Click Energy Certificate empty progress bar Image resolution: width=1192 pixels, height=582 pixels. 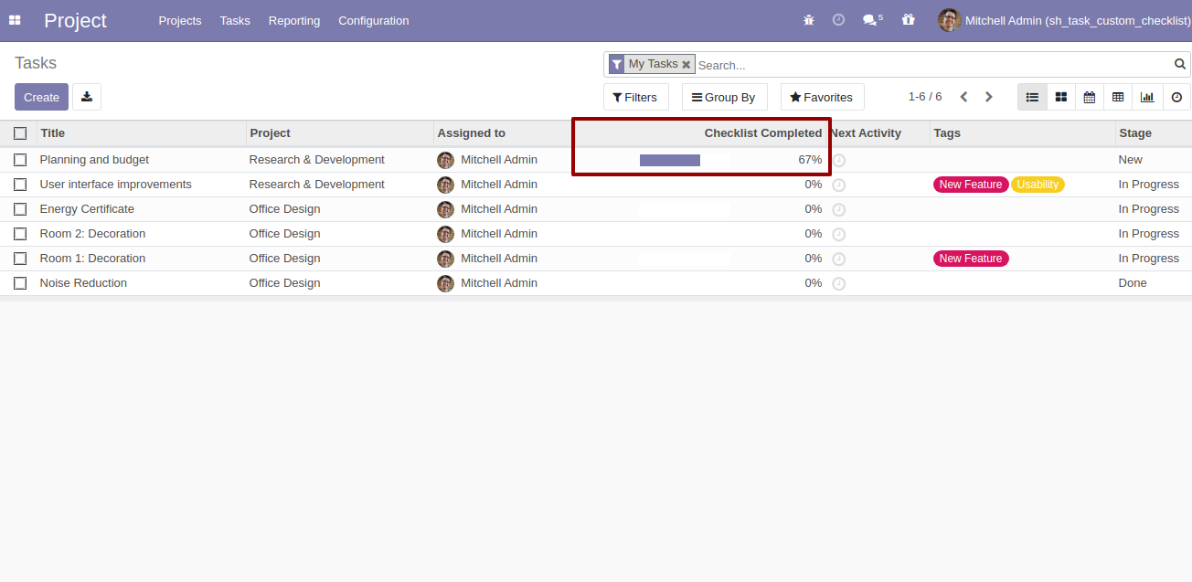(685, 209)
